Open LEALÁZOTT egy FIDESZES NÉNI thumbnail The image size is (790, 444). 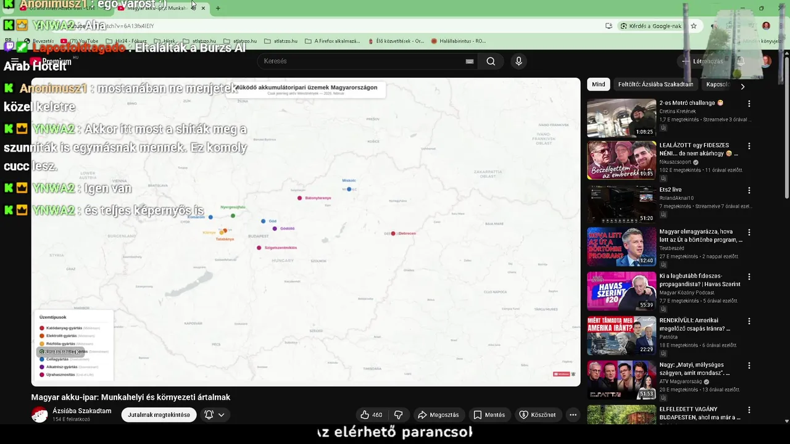click(x=621, y=160)
